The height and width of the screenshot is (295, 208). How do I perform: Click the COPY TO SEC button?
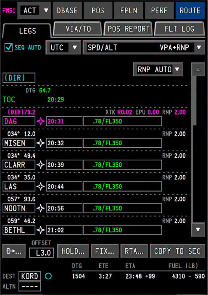point(177,251)
